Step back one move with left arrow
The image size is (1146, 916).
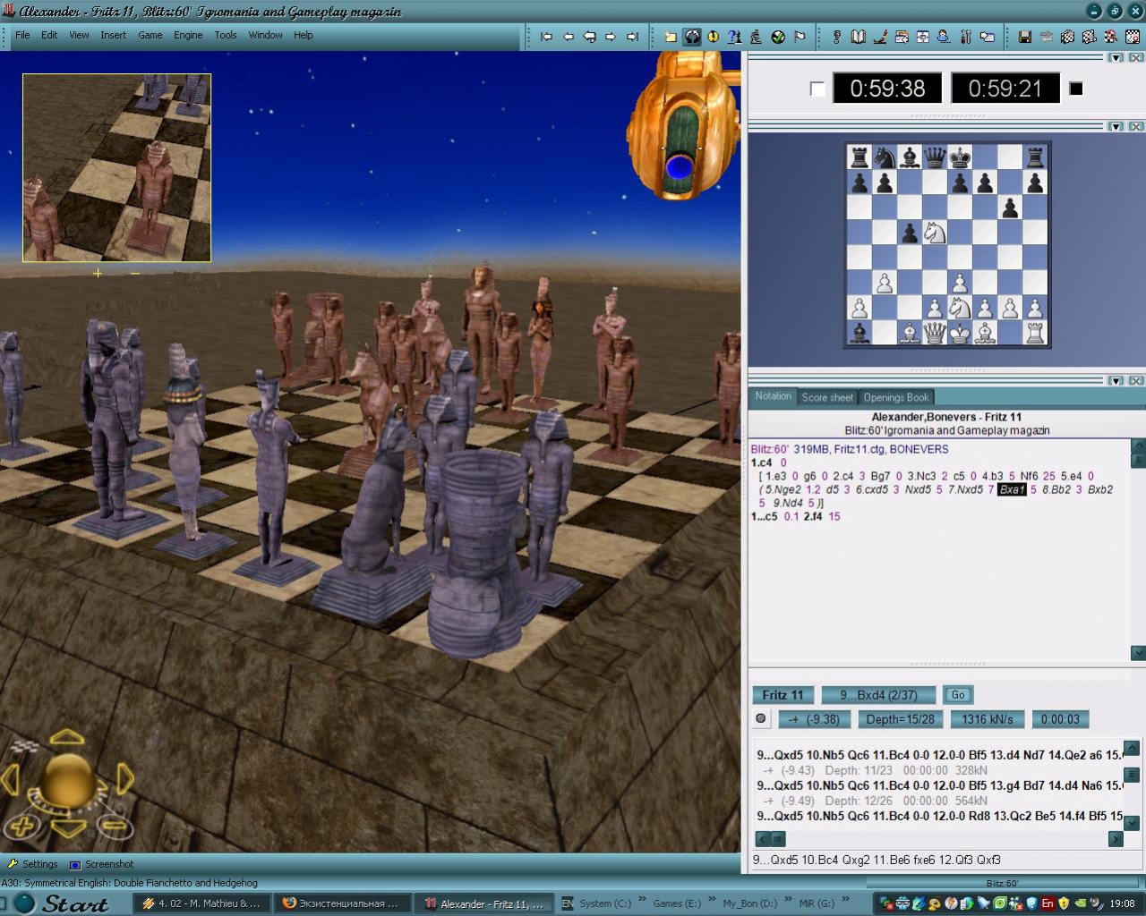point(568,37)
